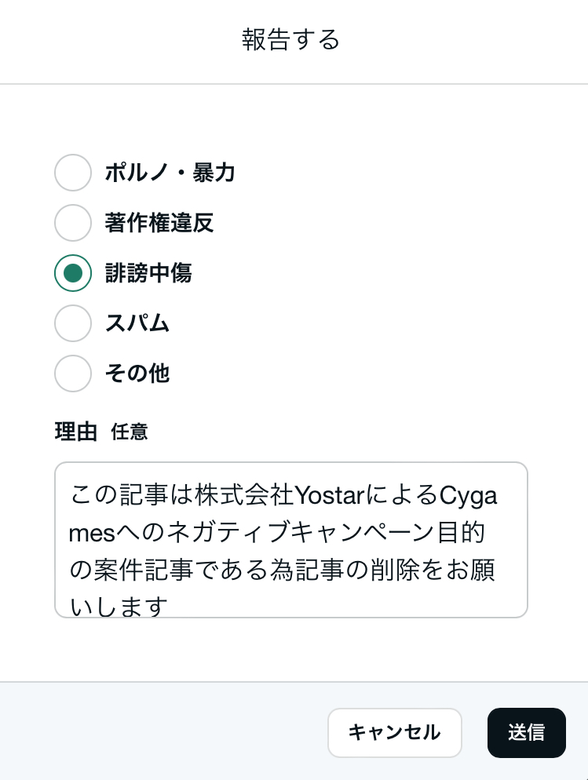Select the ポルノ・暴力 radio button circle
The width and height of the screenshot is (588, 780).
coord(73,173)
